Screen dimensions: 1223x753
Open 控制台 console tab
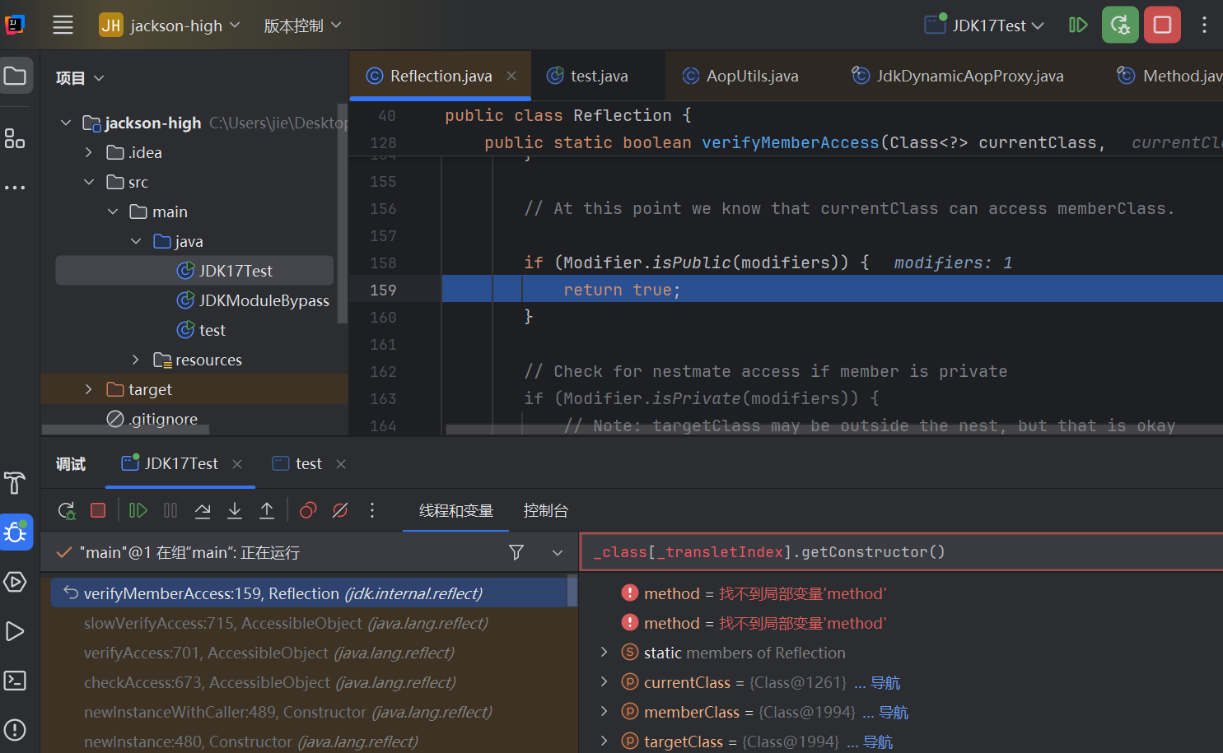click(x=546, y=511)
